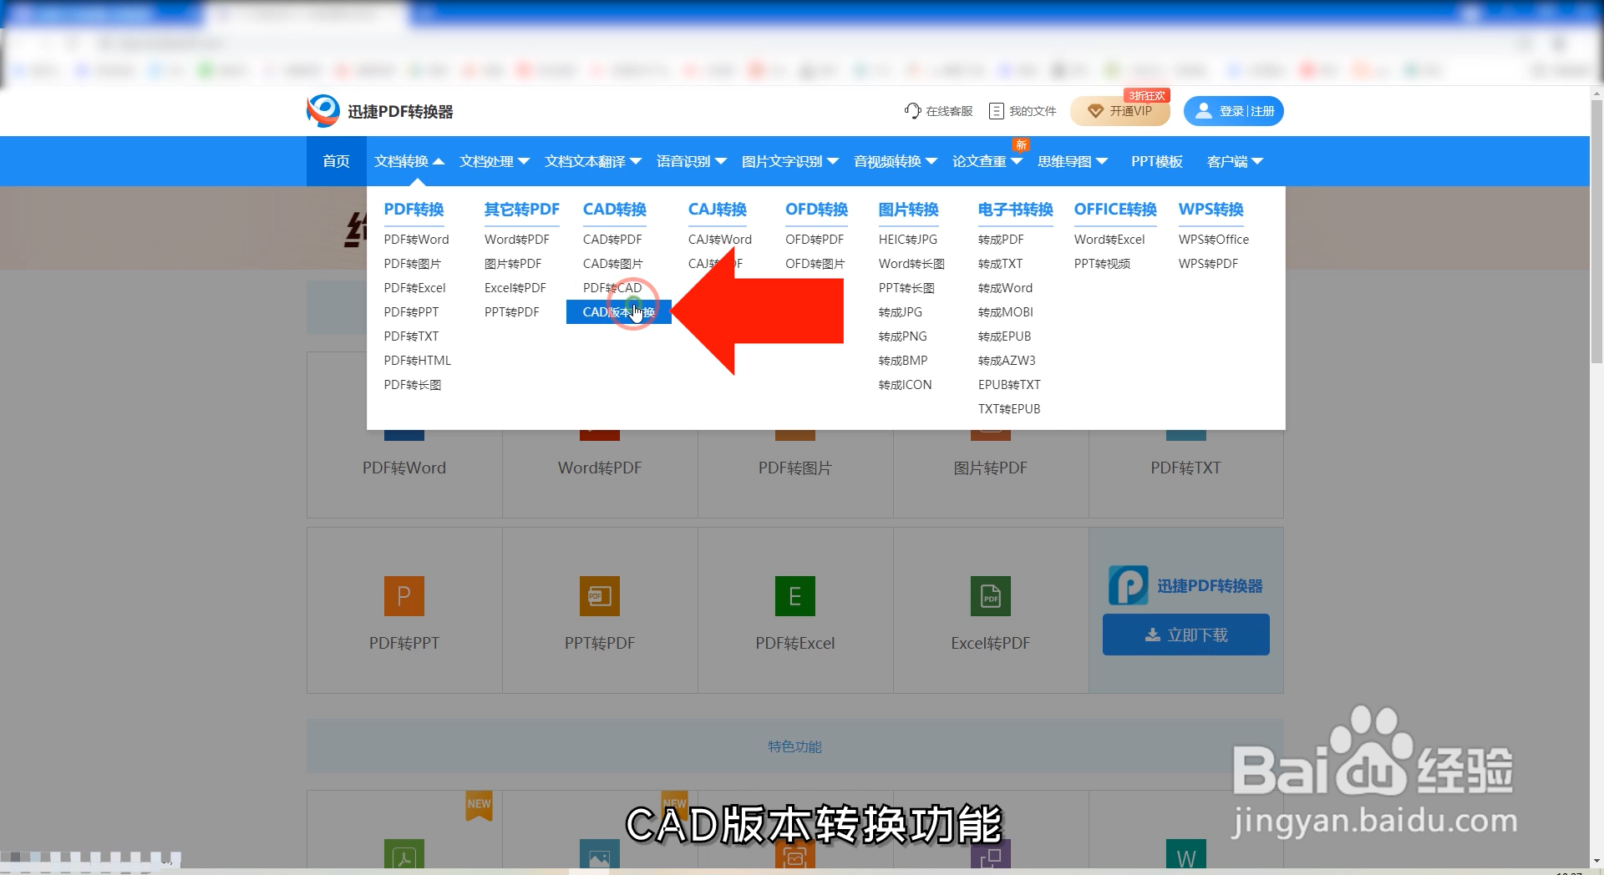Click the PDF转换 column heading
This screenshot has width=1604, height=875.
pyautogui.click(x=414, y=210)
